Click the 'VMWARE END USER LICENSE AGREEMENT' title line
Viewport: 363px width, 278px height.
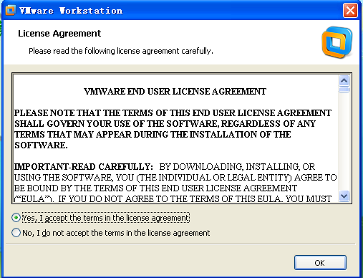tap(175, 92)
